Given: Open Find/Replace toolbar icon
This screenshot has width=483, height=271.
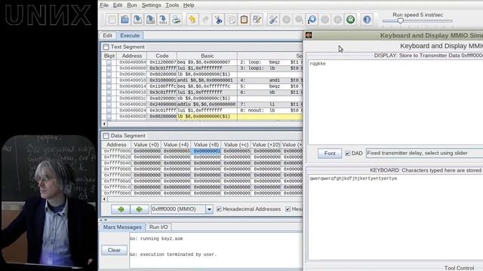Looking at the screenshot, I should (257, 20).
